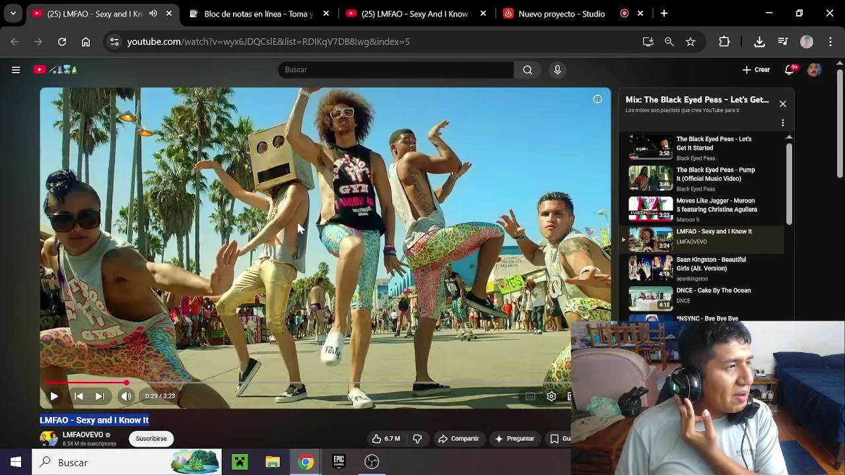Mute the video player volume
Screen dimensions: 845x475
point(126,396)
